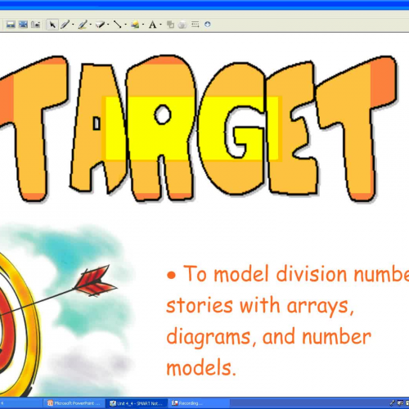Click the 'diagrams, and number' text line
409x409 pixels.
tap(268, 338)
